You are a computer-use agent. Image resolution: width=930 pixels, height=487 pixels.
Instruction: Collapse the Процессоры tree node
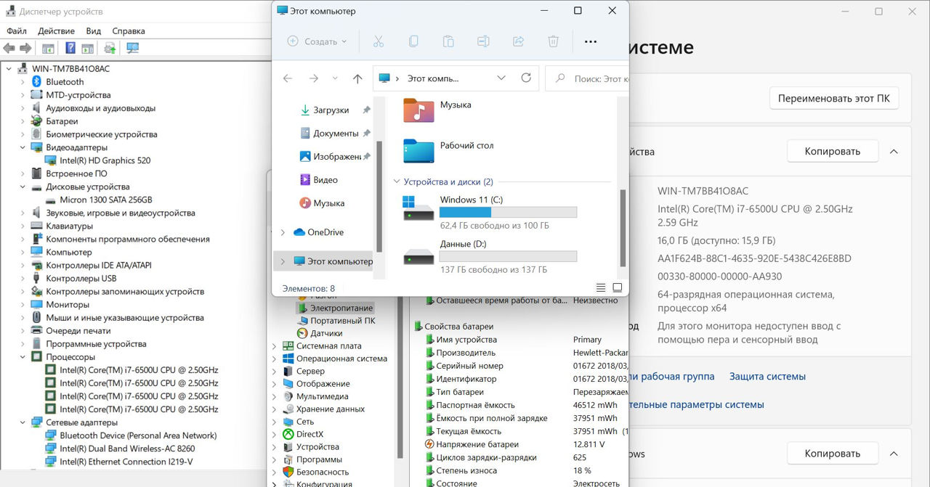tap(23, 357)
